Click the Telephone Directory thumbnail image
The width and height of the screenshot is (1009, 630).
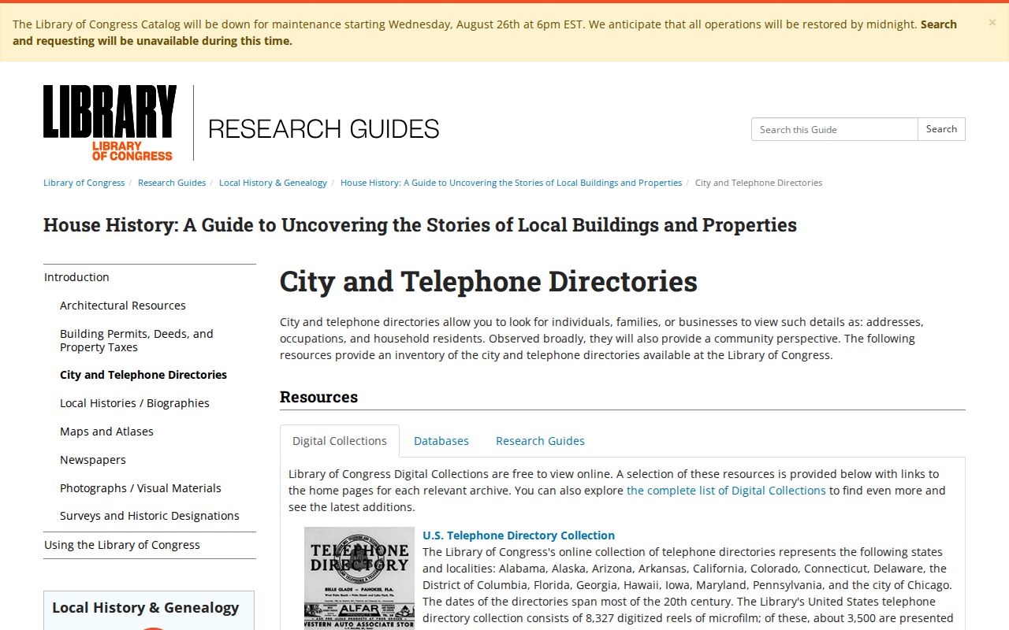pyautogui.click(x=359, y=578)
